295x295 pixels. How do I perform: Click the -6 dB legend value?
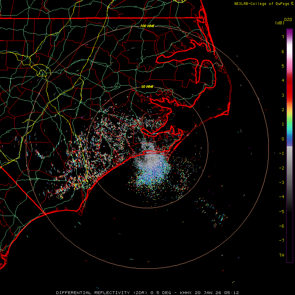282,226
